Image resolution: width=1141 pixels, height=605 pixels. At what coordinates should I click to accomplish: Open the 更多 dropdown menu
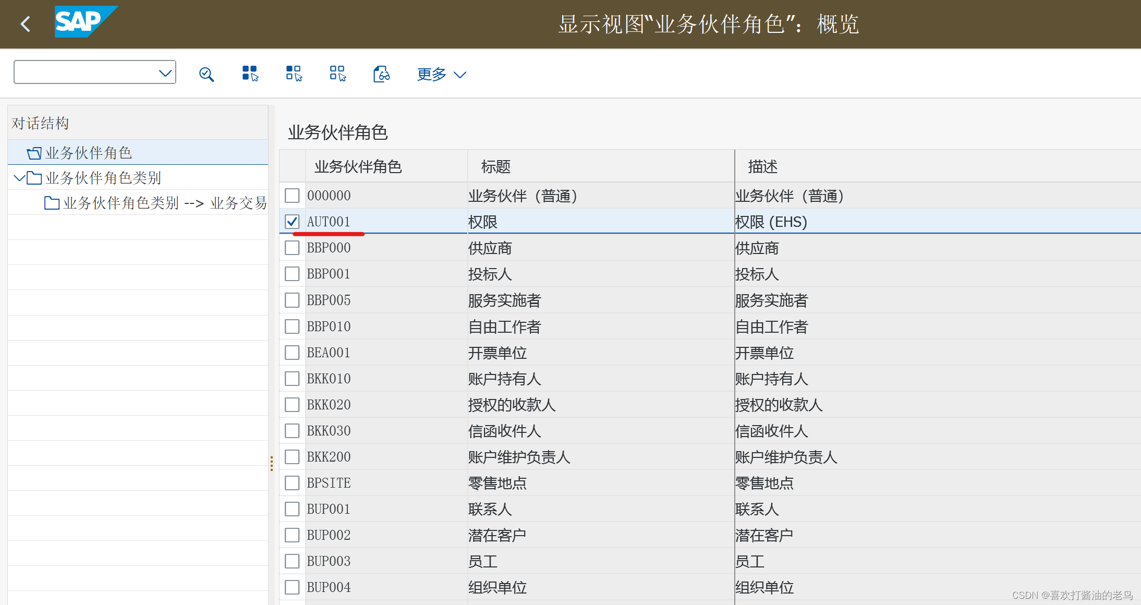[x=441, y=74]
